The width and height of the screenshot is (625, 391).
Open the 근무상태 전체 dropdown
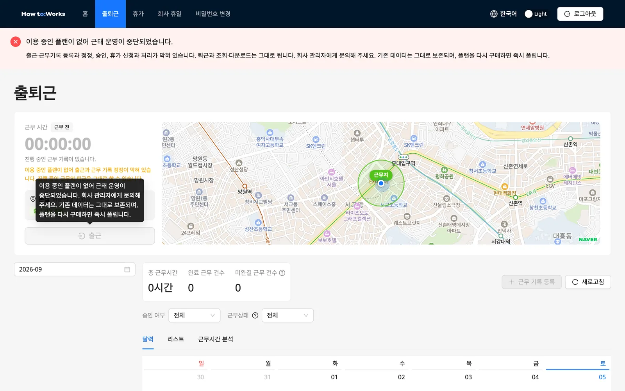click(x=287, y=316)
